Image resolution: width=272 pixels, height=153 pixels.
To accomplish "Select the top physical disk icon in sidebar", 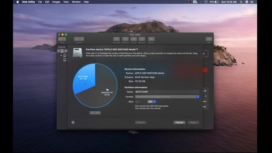I will pos(62,51).
